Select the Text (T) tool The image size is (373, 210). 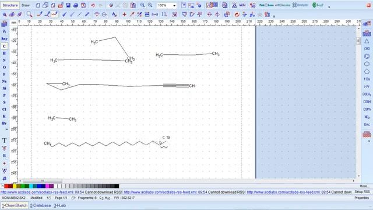click(4, 141)
